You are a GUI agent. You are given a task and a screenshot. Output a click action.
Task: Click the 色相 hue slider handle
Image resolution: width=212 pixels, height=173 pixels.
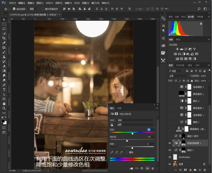(132, 134)
